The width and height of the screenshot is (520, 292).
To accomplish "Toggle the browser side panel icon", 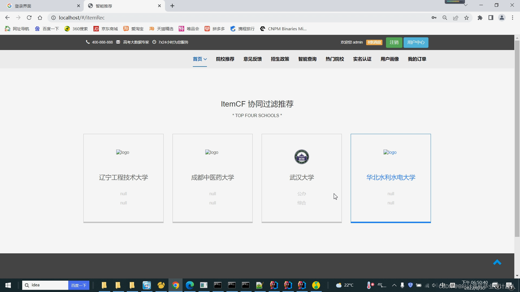I will 491,18.
